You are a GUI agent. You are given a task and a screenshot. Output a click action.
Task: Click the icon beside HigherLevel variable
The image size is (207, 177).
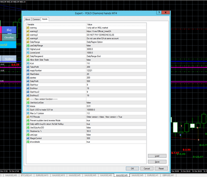point(28,49)
